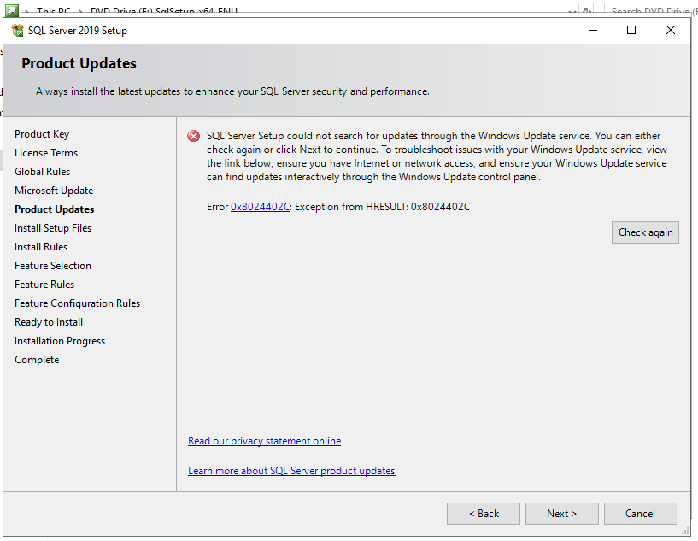Click the Product Updates page heading

[x=79, y=63]
